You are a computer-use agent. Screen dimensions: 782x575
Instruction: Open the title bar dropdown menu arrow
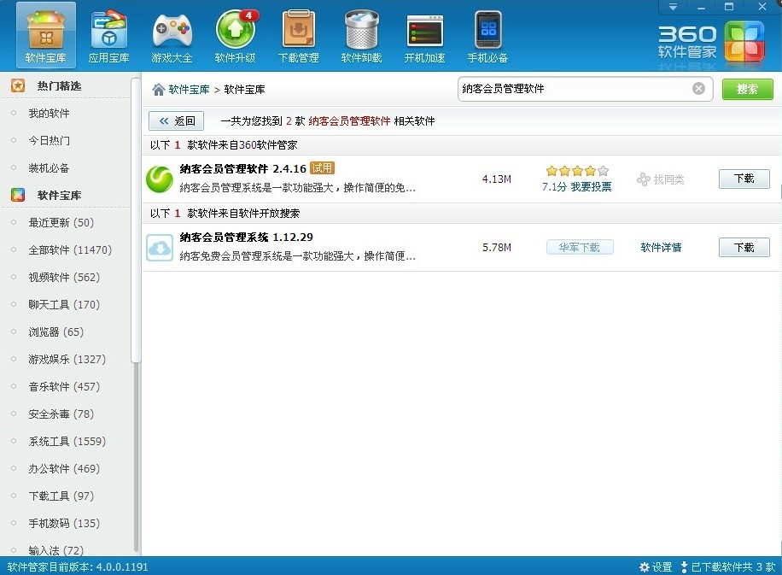click(x=674, y=7)
